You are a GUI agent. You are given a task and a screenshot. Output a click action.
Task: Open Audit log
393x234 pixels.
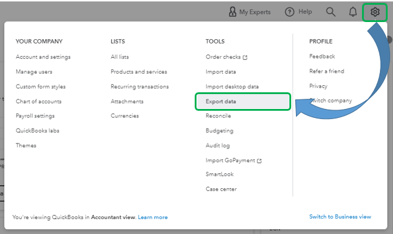pos(217,145)
